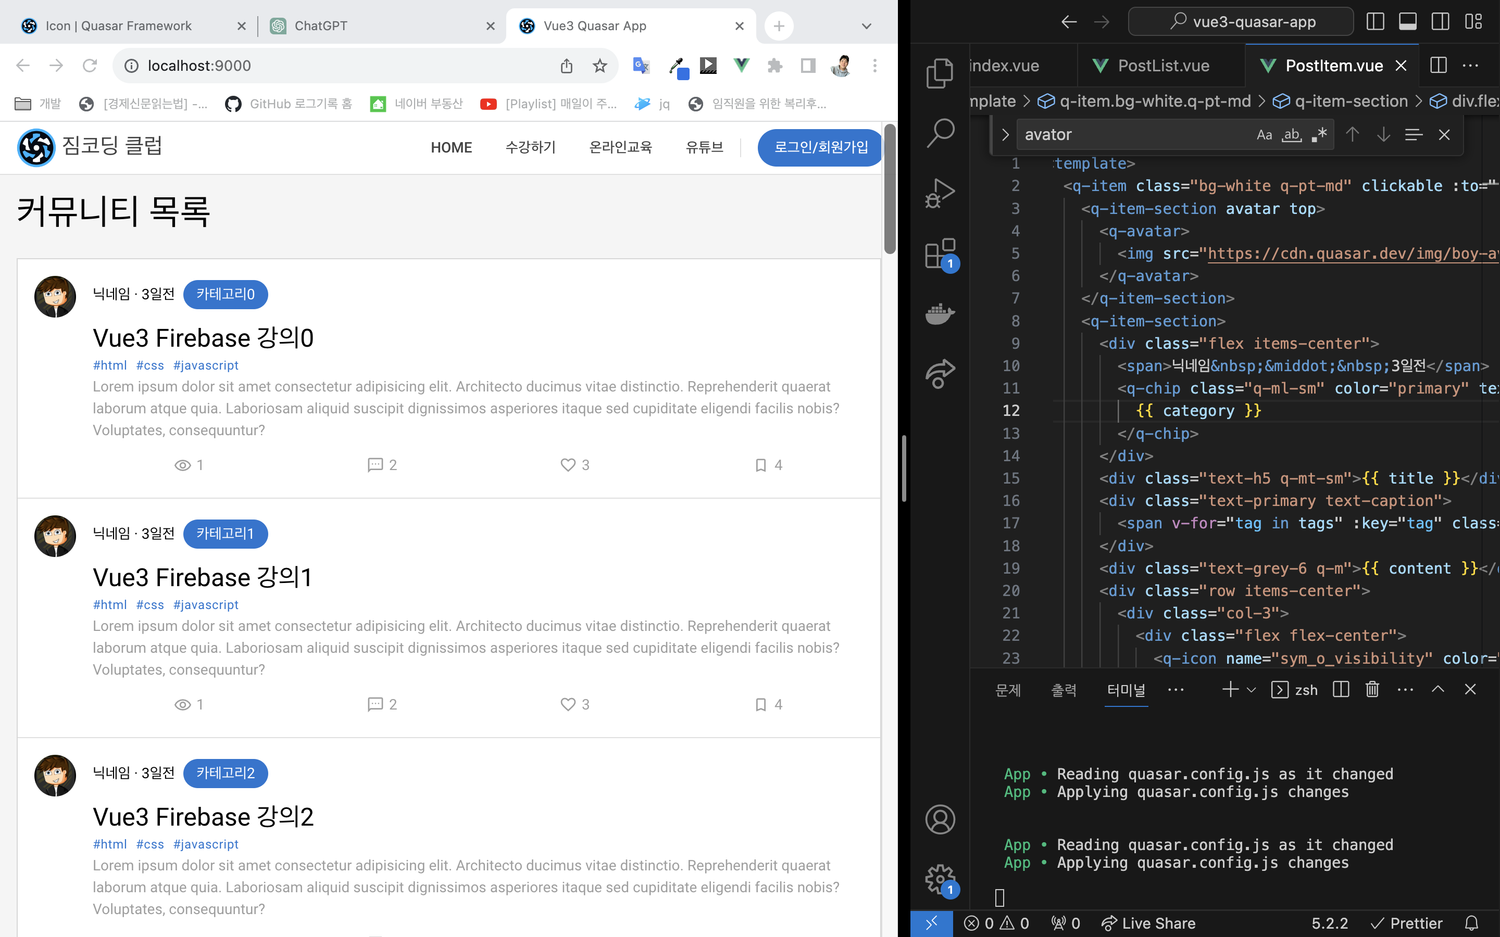Kill the terminal using the trash icon
The width and height of the screenshot is (1500, 937).
(1372, 689)
